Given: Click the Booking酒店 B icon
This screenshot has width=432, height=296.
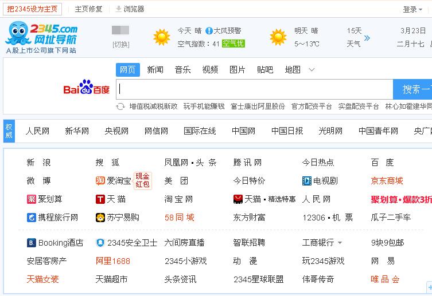Looking at the screenshot, I should (32, 243).
